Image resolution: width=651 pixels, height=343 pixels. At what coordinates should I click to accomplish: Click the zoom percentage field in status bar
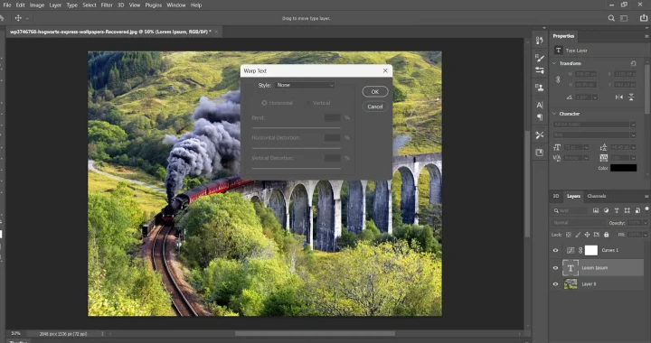click(x=15, y=333)
